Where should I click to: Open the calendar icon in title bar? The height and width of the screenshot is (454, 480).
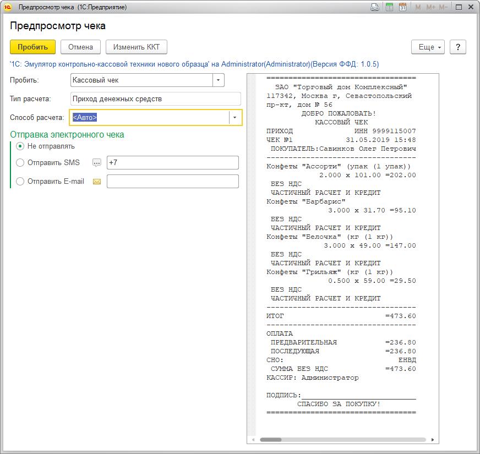(x=402, y=7)
